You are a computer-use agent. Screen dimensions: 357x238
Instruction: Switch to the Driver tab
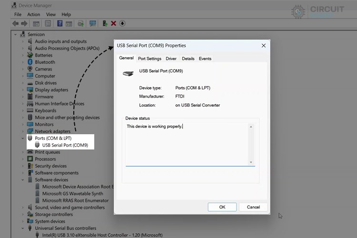(171, 59)
